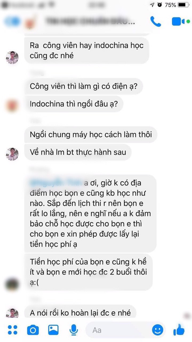Tap avatar next to 'Về nhà lm bt' message

point(12,154)
